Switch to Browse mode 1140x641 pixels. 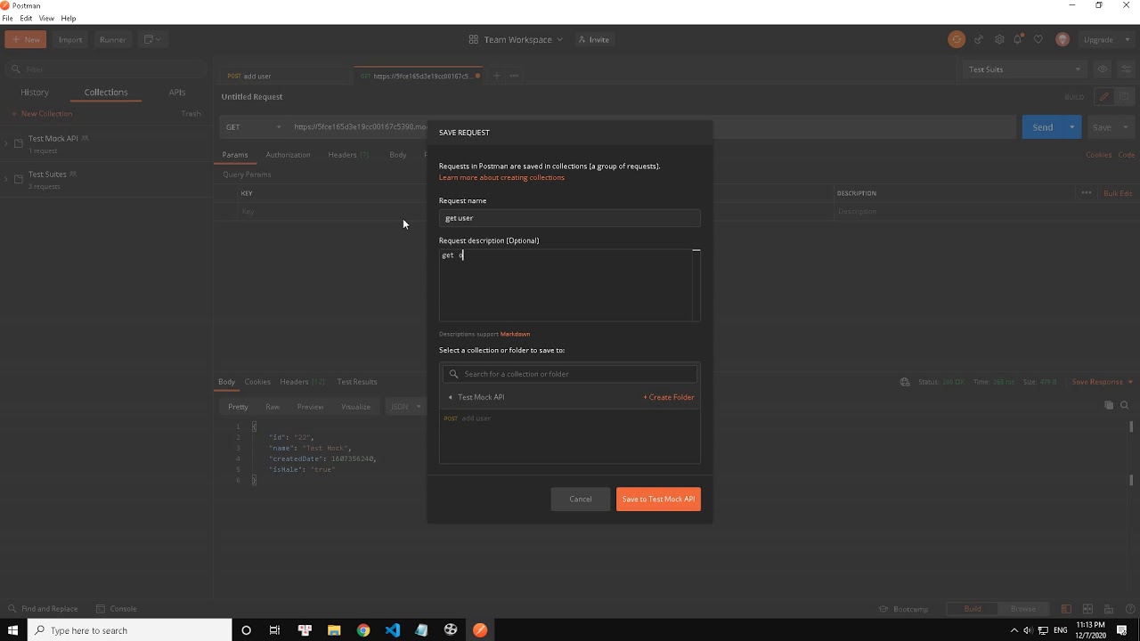(x=1022, y=609)
